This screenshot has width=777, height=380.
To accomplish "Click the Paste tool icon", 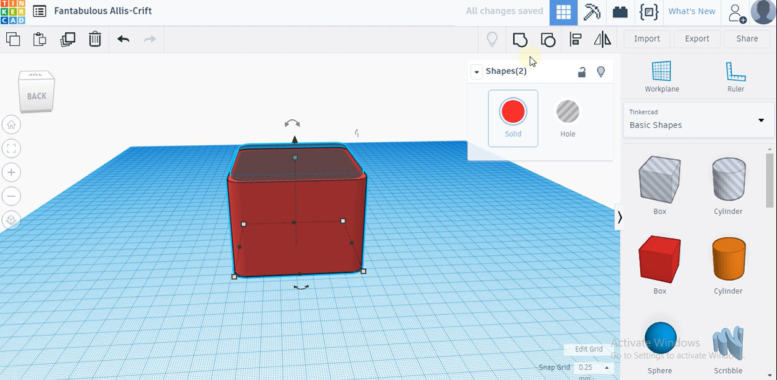I will [x=40, y=39].
